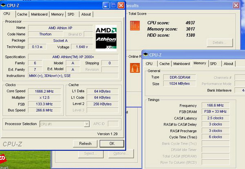Click the Package value Socket A
The height and width of the screenshot is (169, 245).
60,41
